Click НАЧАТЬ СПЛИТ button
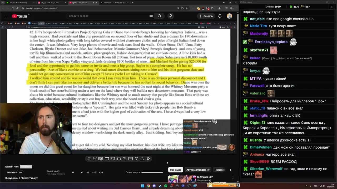This screenshot has height=189, width=337. pyautogui.click(x=15, y=172)
